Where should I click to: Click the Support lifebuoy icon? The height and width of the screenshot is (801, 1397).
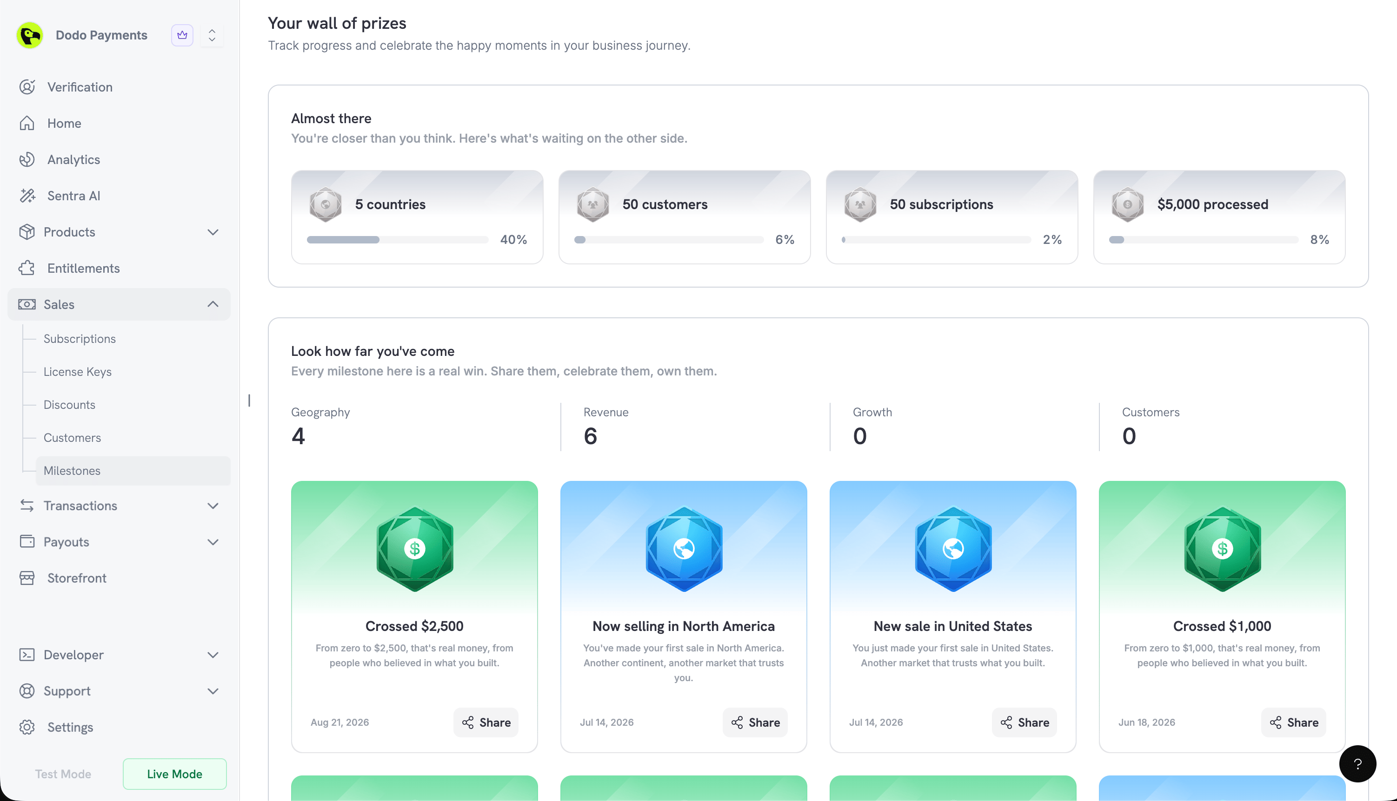click(x=27, y=691)
